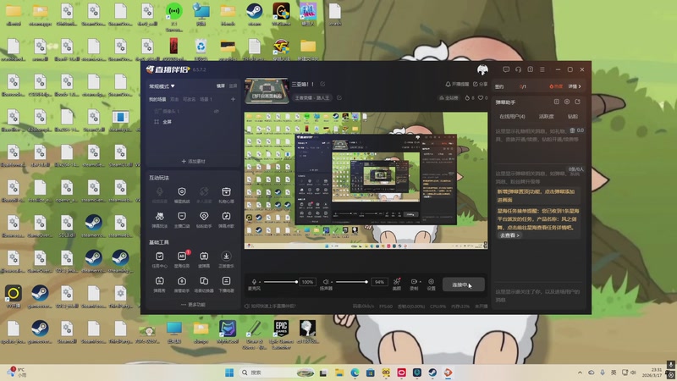The height and width of the screenshot is (381, 677).
Task: Switch to 在线用户(4) tab
Action: 512,117
